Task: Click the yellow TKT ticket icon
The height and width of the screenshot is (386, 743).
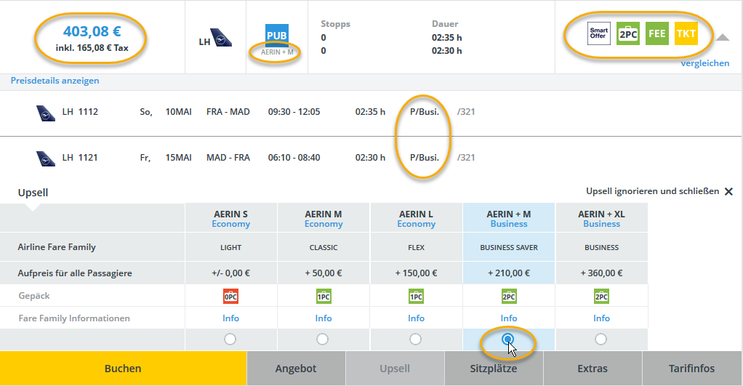Action: click(x=686, y=33)
